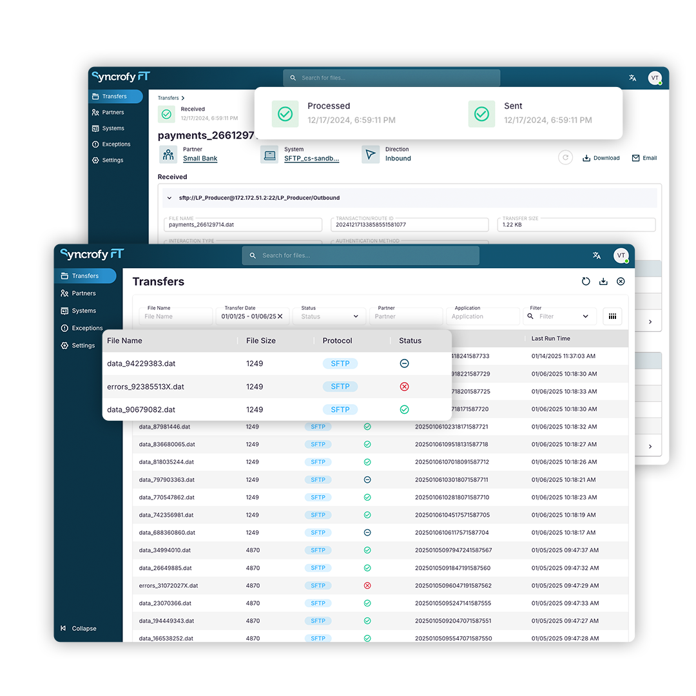Open Partners in back window sidebar
Image resolution: width=696 pixels, height=696 pixels.
click(108, 112)
